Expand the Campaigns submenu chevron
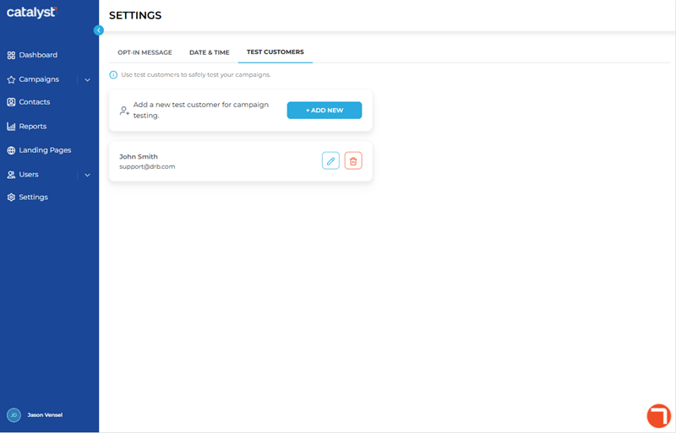This screenshot has width=676, height=433. coord(88,79)
